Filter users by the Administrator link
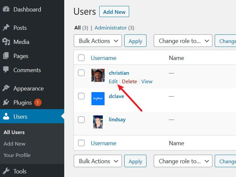The image size is (236, 177). (111, 28)
